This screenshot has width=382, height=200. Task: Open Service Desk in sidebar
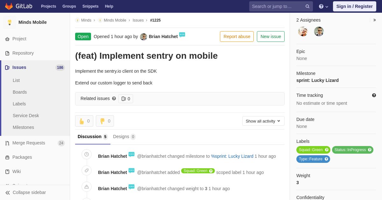tap(26, 116)
